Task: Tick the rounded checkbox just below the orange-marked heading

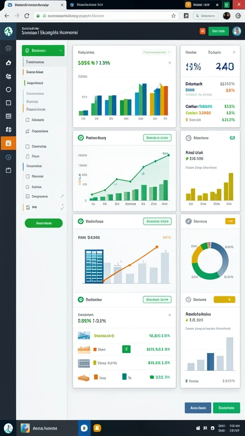Action: (x=28, y=120)
